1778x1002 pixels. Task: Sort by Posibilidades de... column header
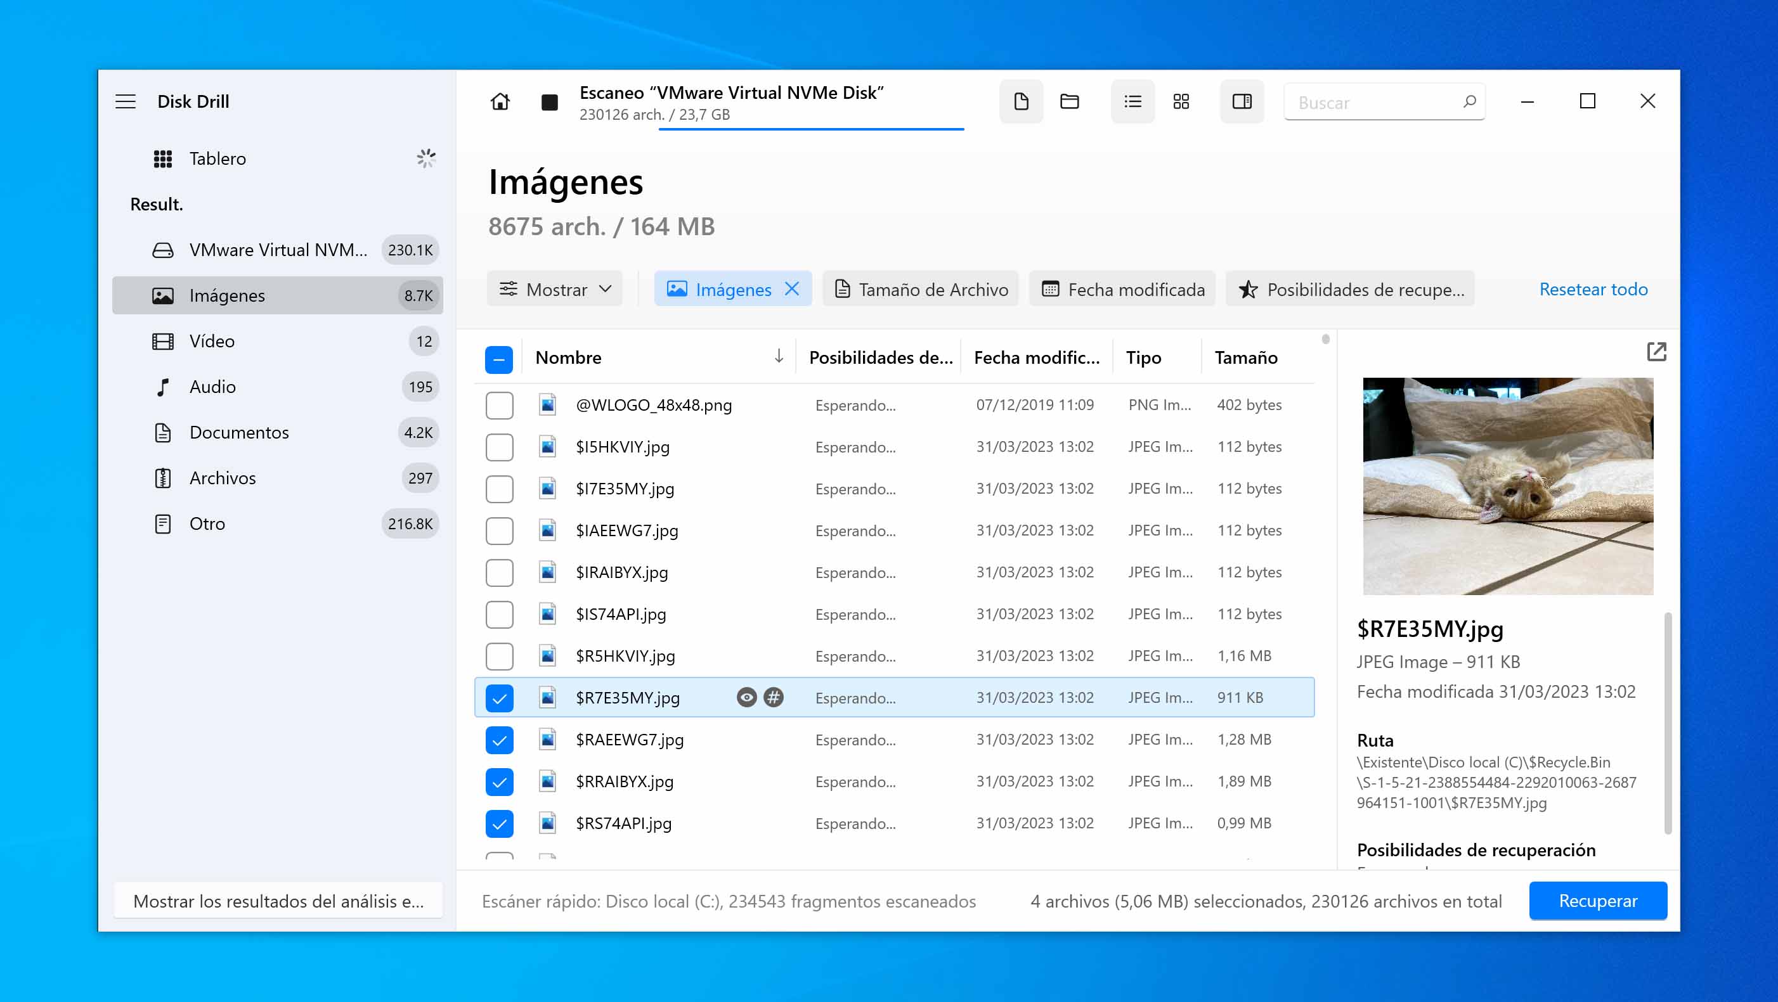880,357
